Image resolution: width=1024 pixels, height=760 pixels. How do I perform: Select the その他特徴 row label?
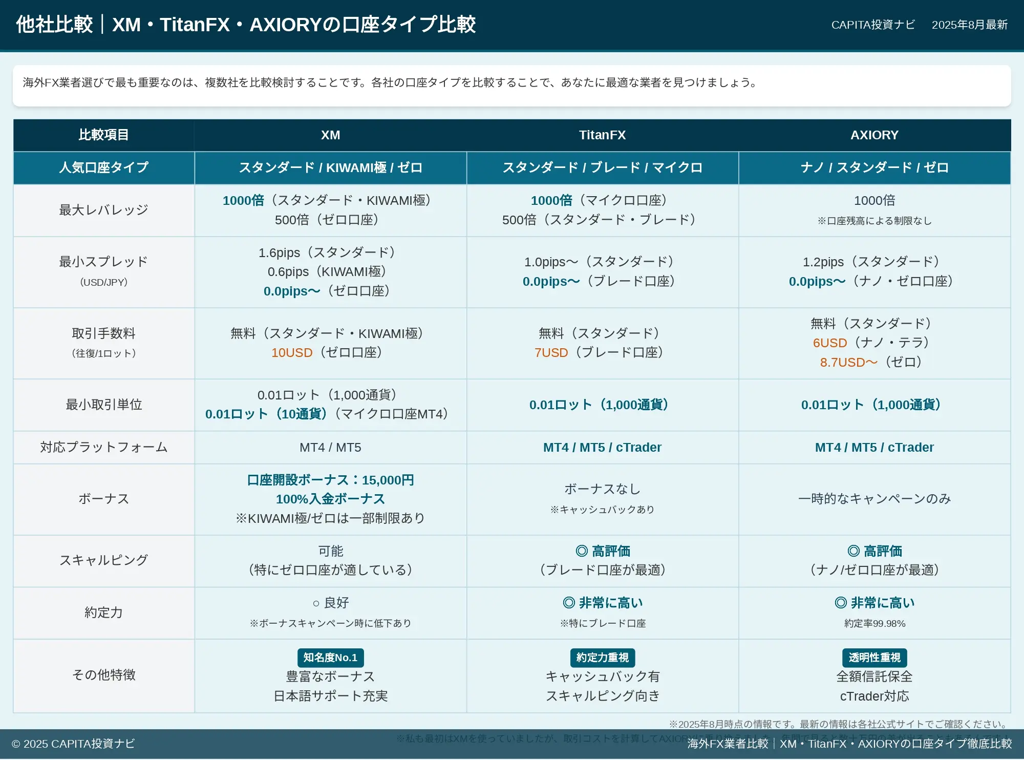(x=104, y=675)
